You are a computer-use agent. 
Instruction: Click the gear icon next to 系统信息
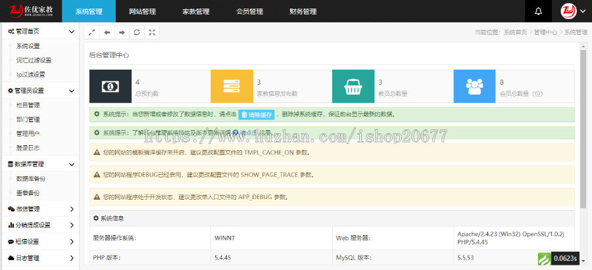click(96, 218)
